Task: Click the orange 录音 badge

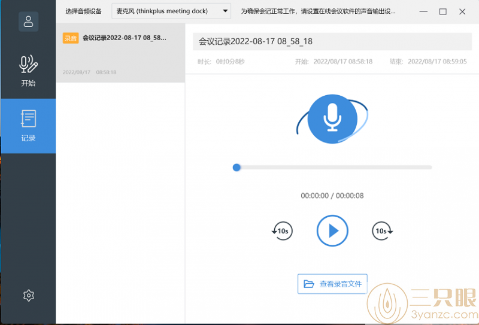Action: click(71, 38)
